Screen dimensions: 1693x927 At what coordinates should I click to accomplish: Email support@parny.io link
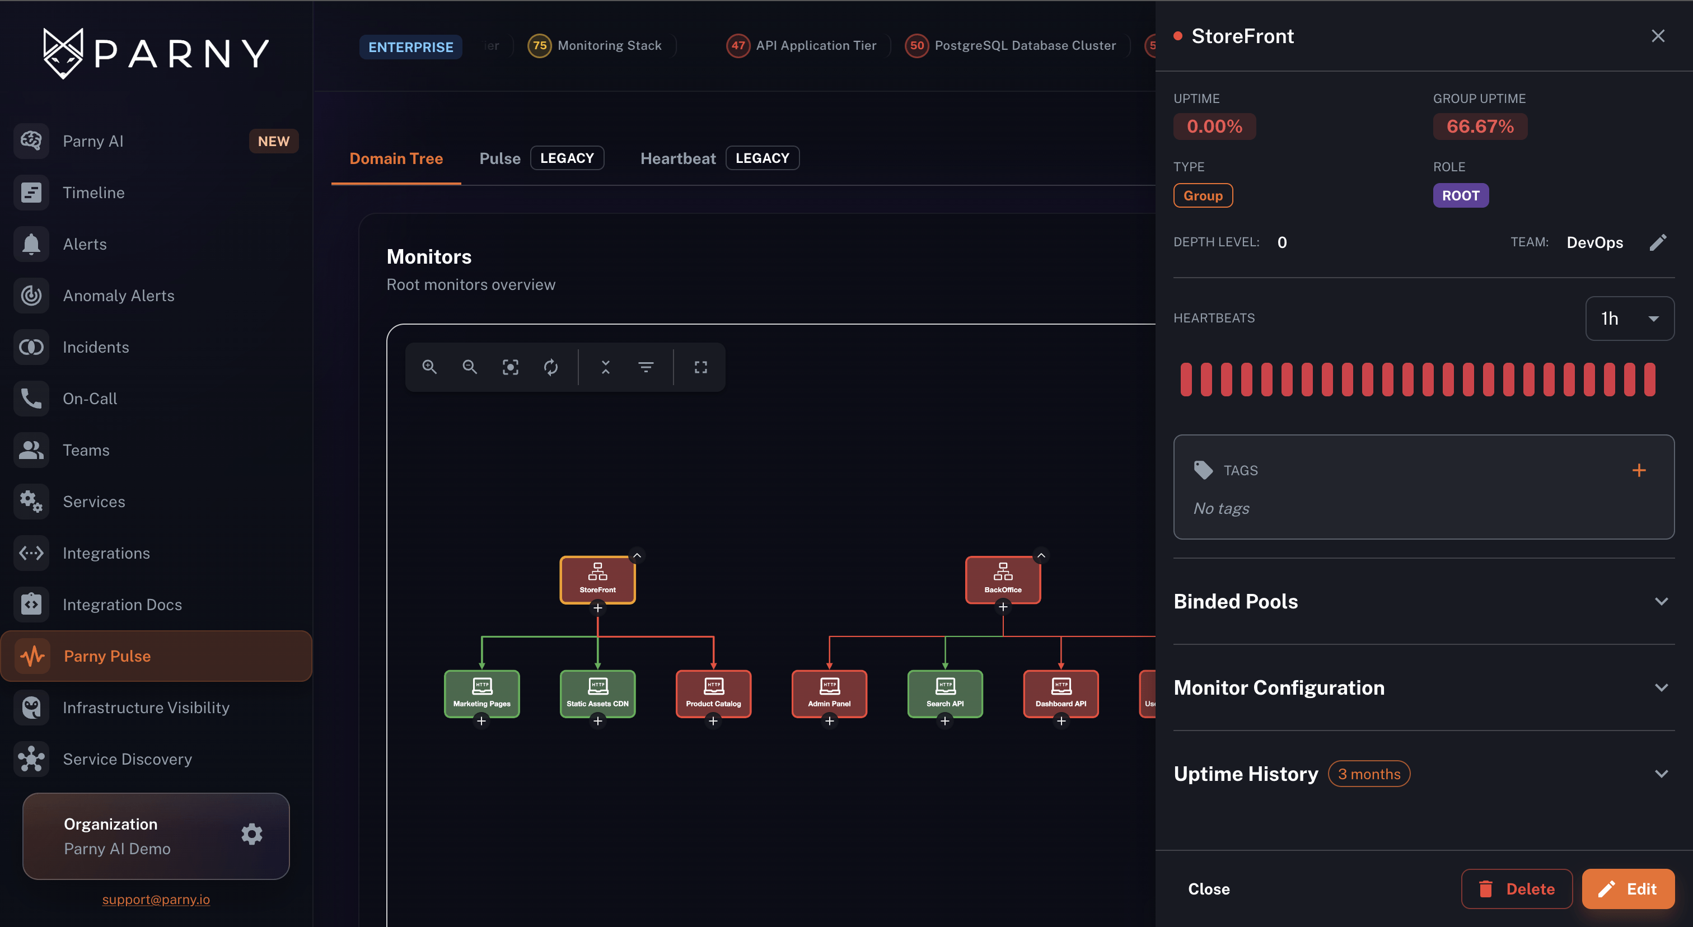156,900
